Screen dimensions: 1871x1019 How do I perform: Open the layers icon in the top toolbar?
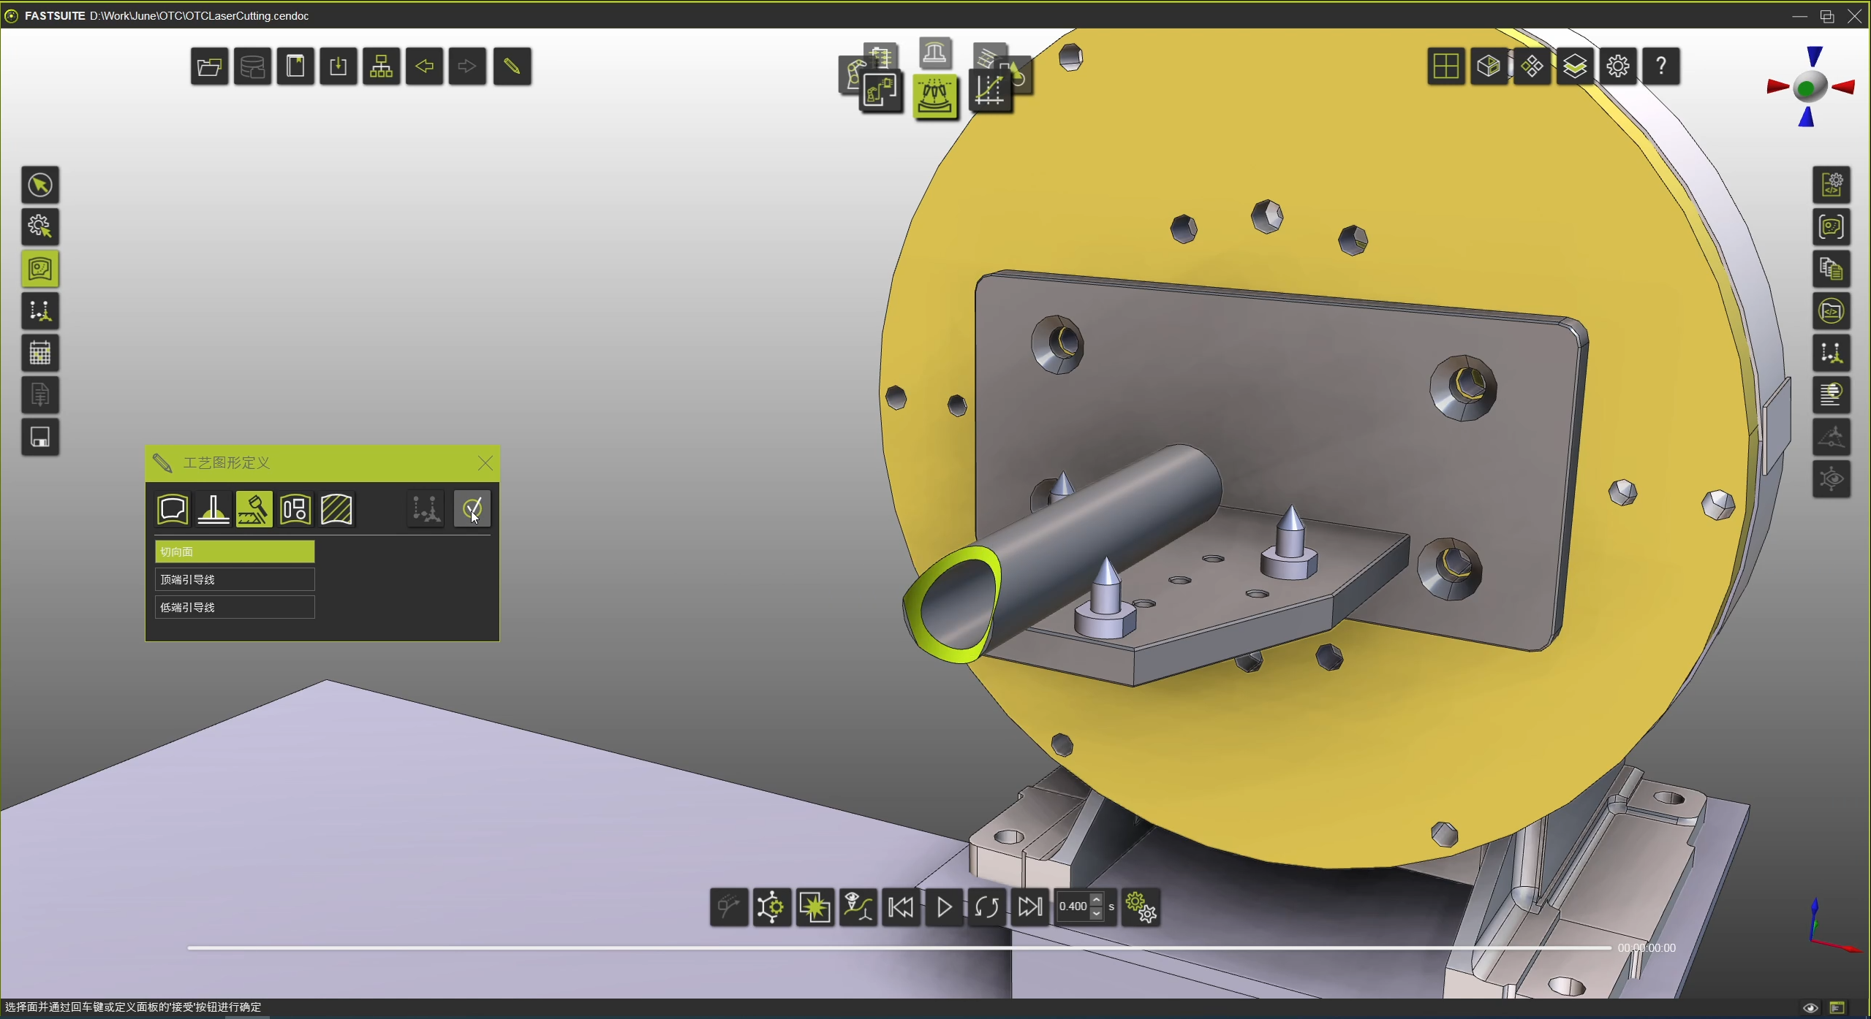(x=1575, y=66)
